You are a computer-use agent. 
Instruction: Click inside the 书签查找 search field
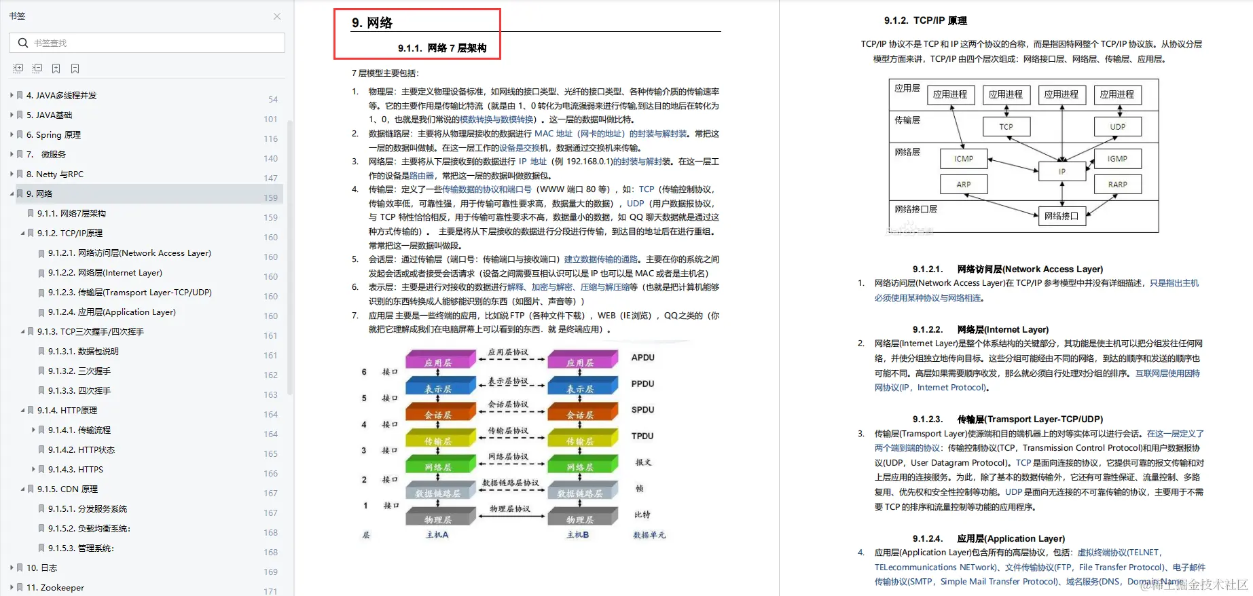[147, 43]
